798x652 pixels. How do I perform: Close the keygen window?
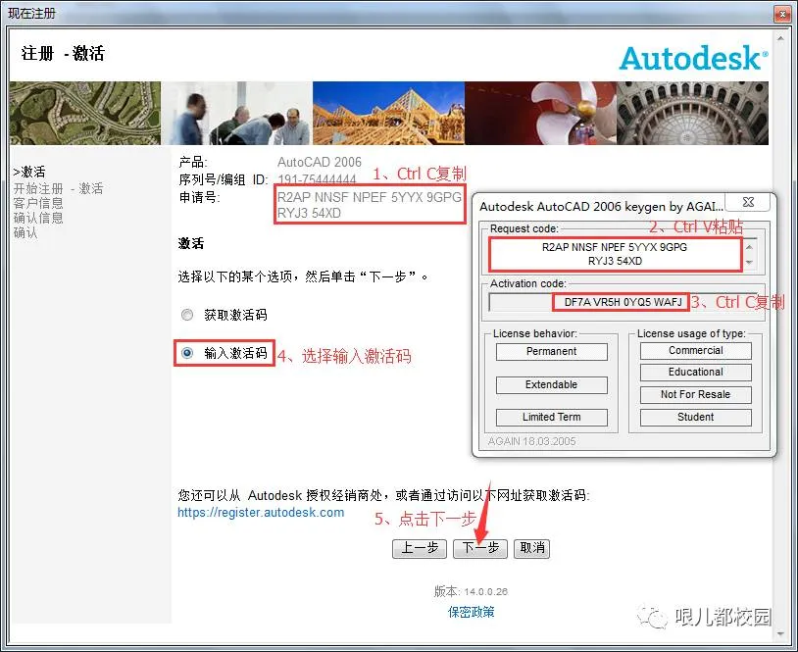click(748, 202)
